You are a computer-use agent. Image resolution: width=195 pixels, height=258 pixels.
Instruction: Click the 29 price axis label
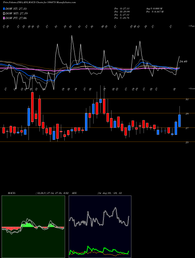click(187, 114)
